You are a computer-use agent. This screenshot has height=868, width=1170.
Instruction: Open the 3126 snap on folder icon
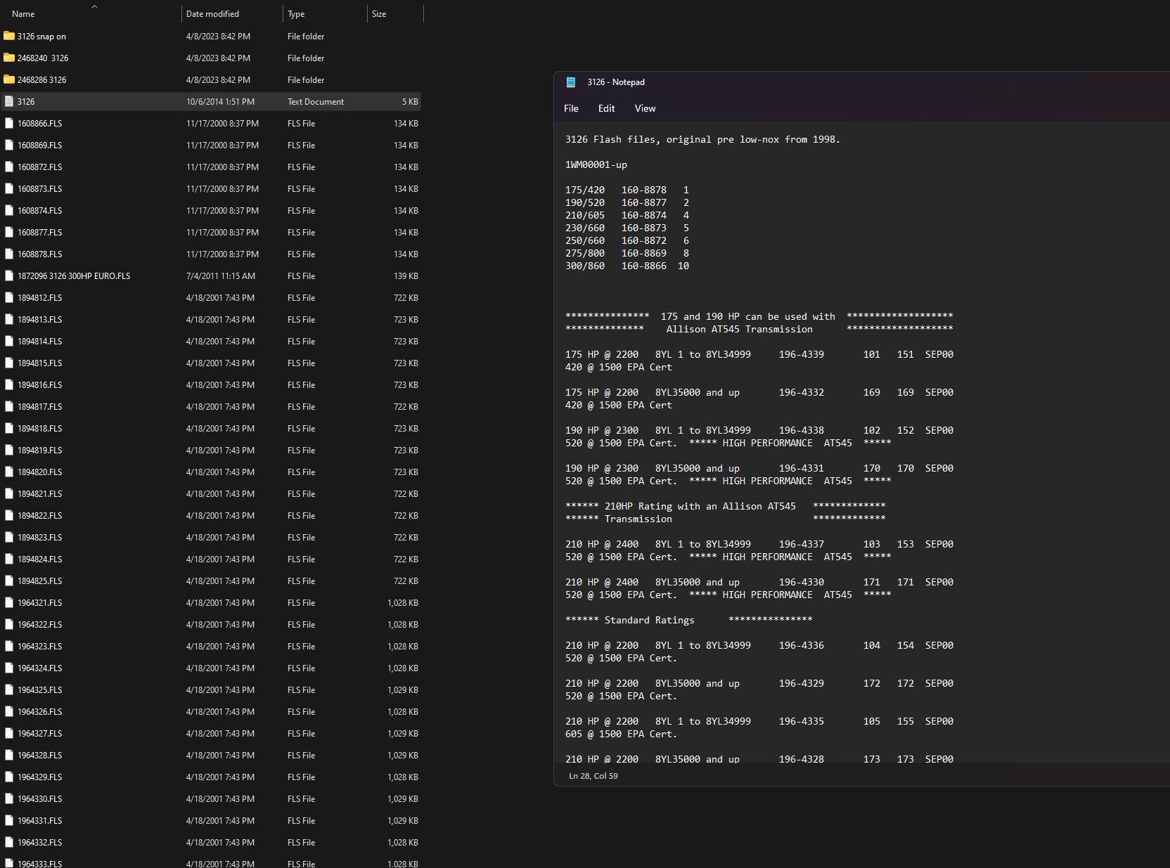tap(9, 36)
